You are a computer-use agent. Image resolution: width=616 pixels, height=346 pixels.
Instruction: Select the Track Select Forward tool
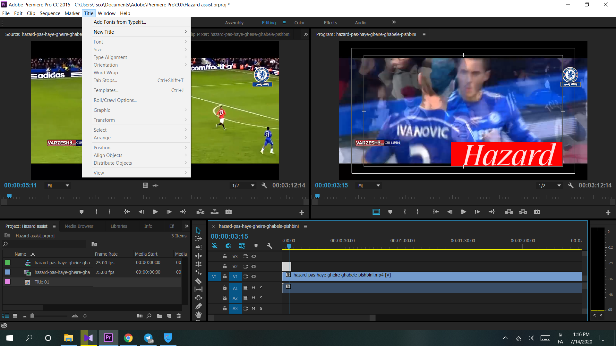click(x=198, y=239)
